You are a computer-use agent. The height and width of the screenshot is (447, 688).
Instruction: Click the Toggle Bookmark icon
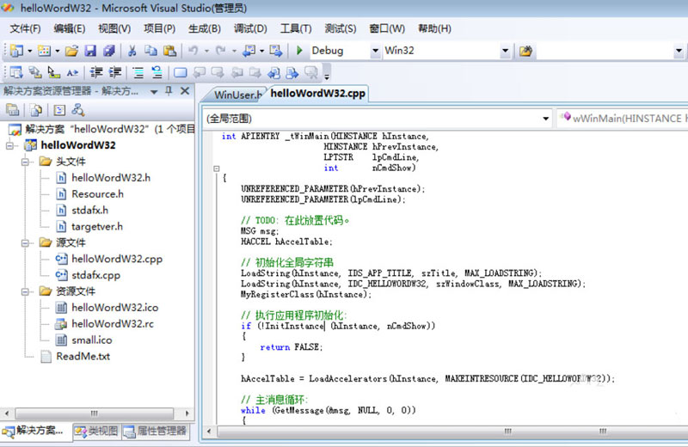coord(181,73)
